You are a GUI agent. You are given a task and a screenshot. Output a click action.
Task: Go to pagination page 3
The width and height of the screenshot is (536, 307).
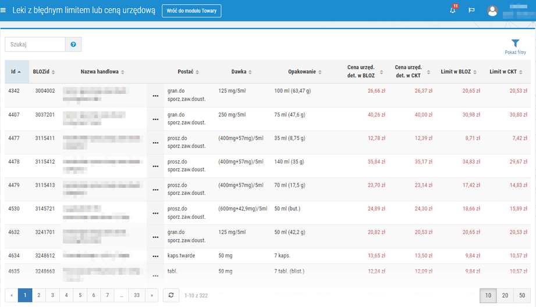coord(52,295)
